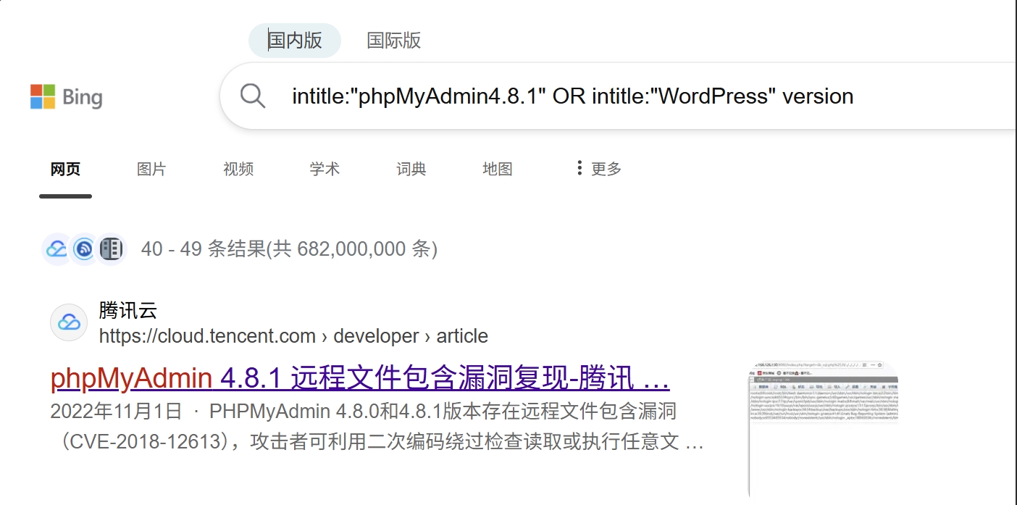Screen dimensions: 1017x505
Task: Click the cloud icon beside the results count
Action: [56, 249]
